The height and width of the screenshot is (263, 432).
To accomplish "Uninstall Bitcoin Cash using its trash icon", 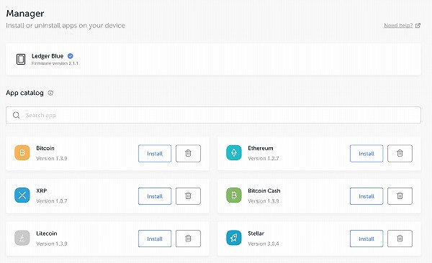I will 400,196.
